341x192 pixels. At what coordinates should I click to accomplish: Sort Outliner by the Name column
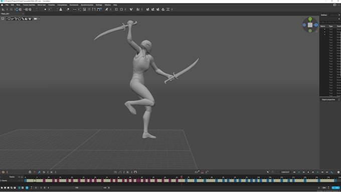(323, 26)
